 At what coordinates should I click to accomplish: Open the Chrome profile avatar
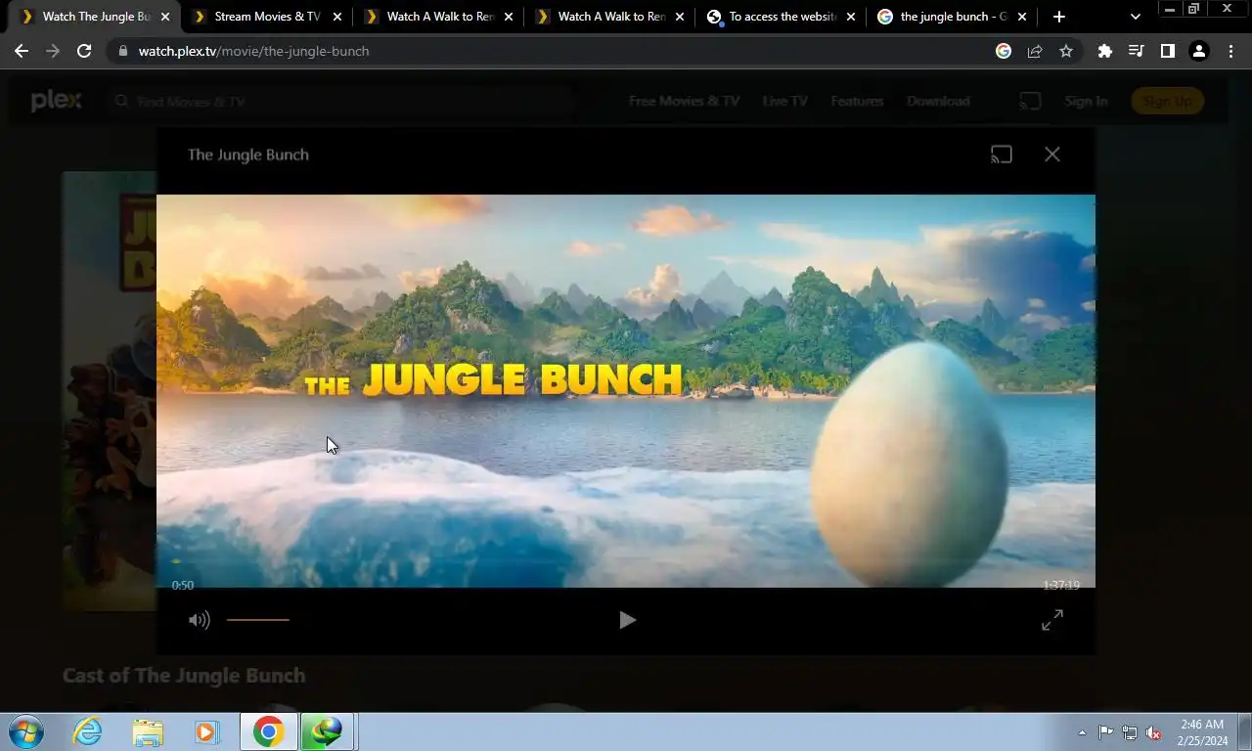coord(1199,51)
